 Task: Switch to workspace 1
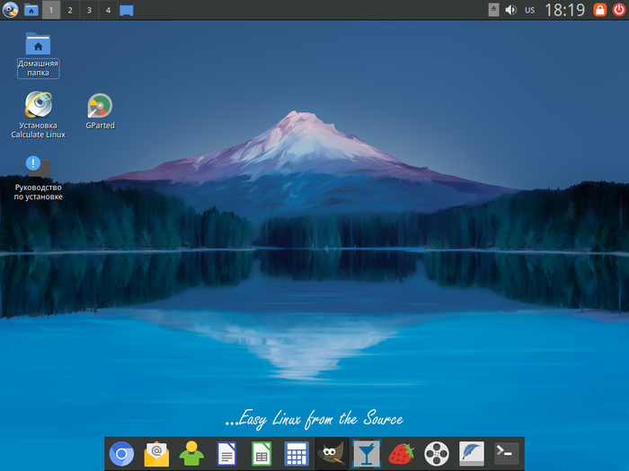tap(51, 10)
